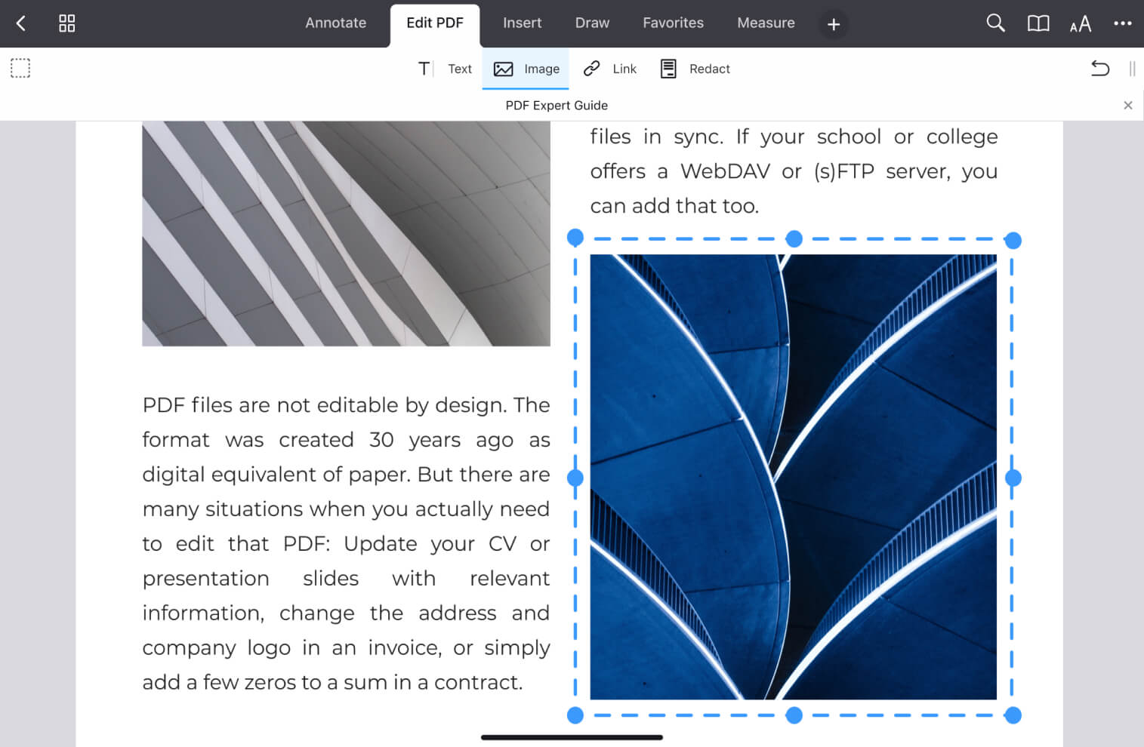Click the right-middle resize handle of image
This screenshot has height=747, width=1144.
coord(1013,478)
